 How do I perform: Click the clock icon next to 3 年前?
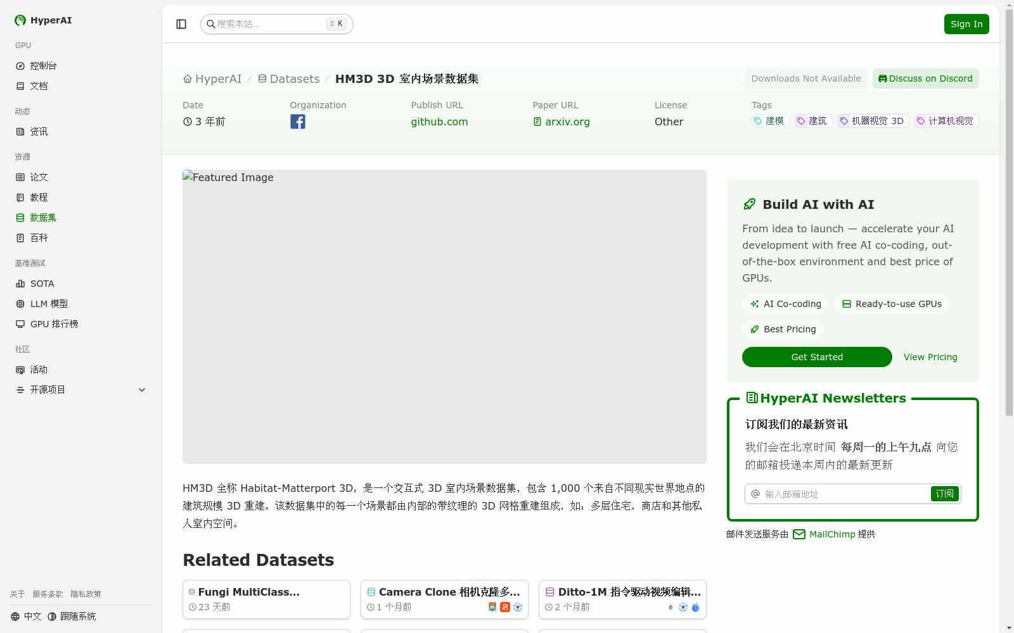tap(188, 122)
